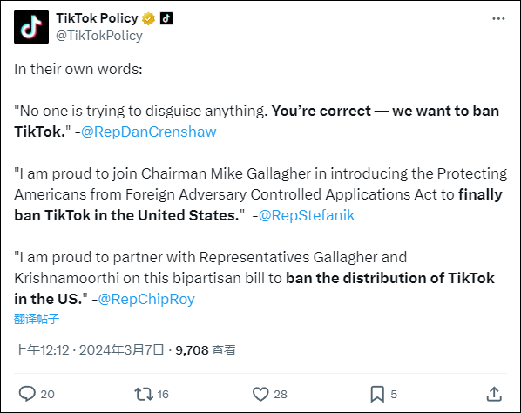This screenshot has width=521, height=413.
Task: Click the TikTok affiliate badge icon
Action: (x=166, y=18)
